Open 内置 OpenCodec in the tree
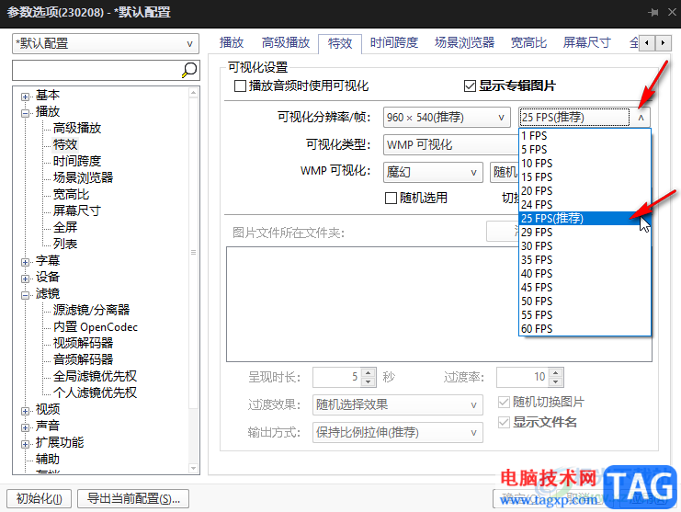681x512 pixels. click(96, 326)
